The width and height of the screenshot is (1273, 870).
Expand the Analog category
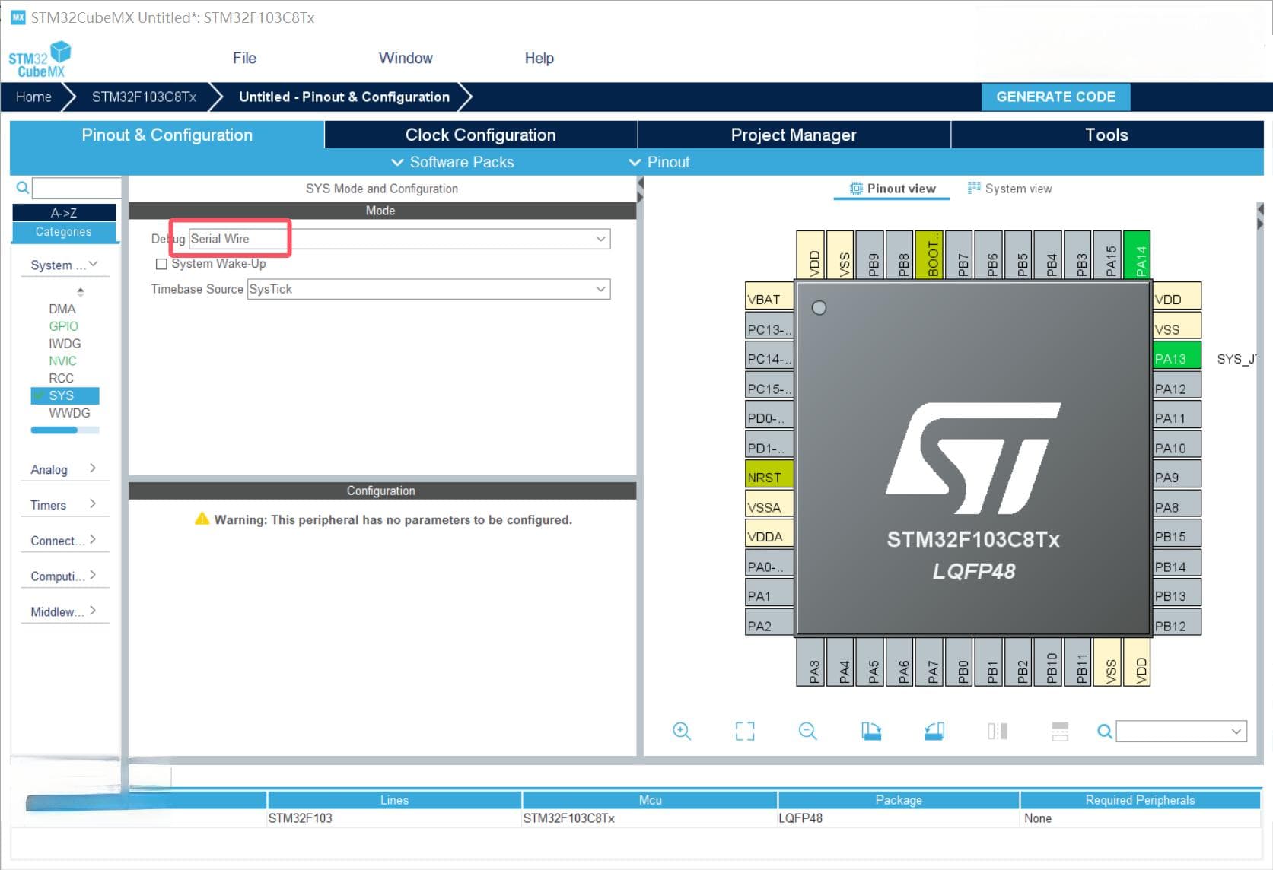click(x=65, y=469)
